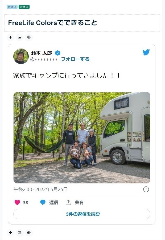Click the bottom globe embed icon
The width and height of the screenshot is (165, 240).
(29, 233)
